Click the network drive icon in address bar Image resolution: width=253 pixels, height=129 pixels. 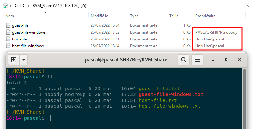[x=5, y=5]
